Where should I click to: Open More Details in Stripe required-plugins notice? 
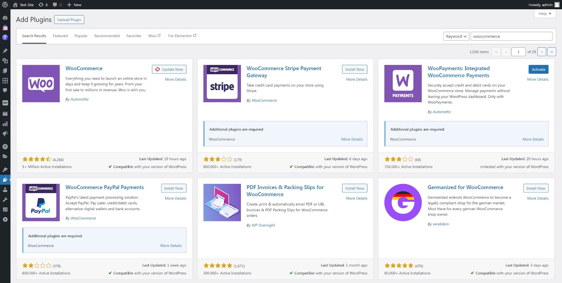tap(352, 139)
